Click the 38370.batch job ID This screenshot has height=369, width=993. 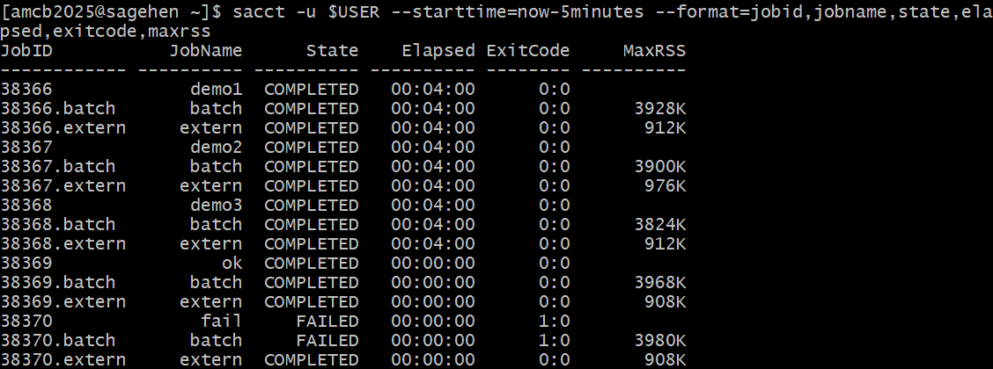coord(57,340)
